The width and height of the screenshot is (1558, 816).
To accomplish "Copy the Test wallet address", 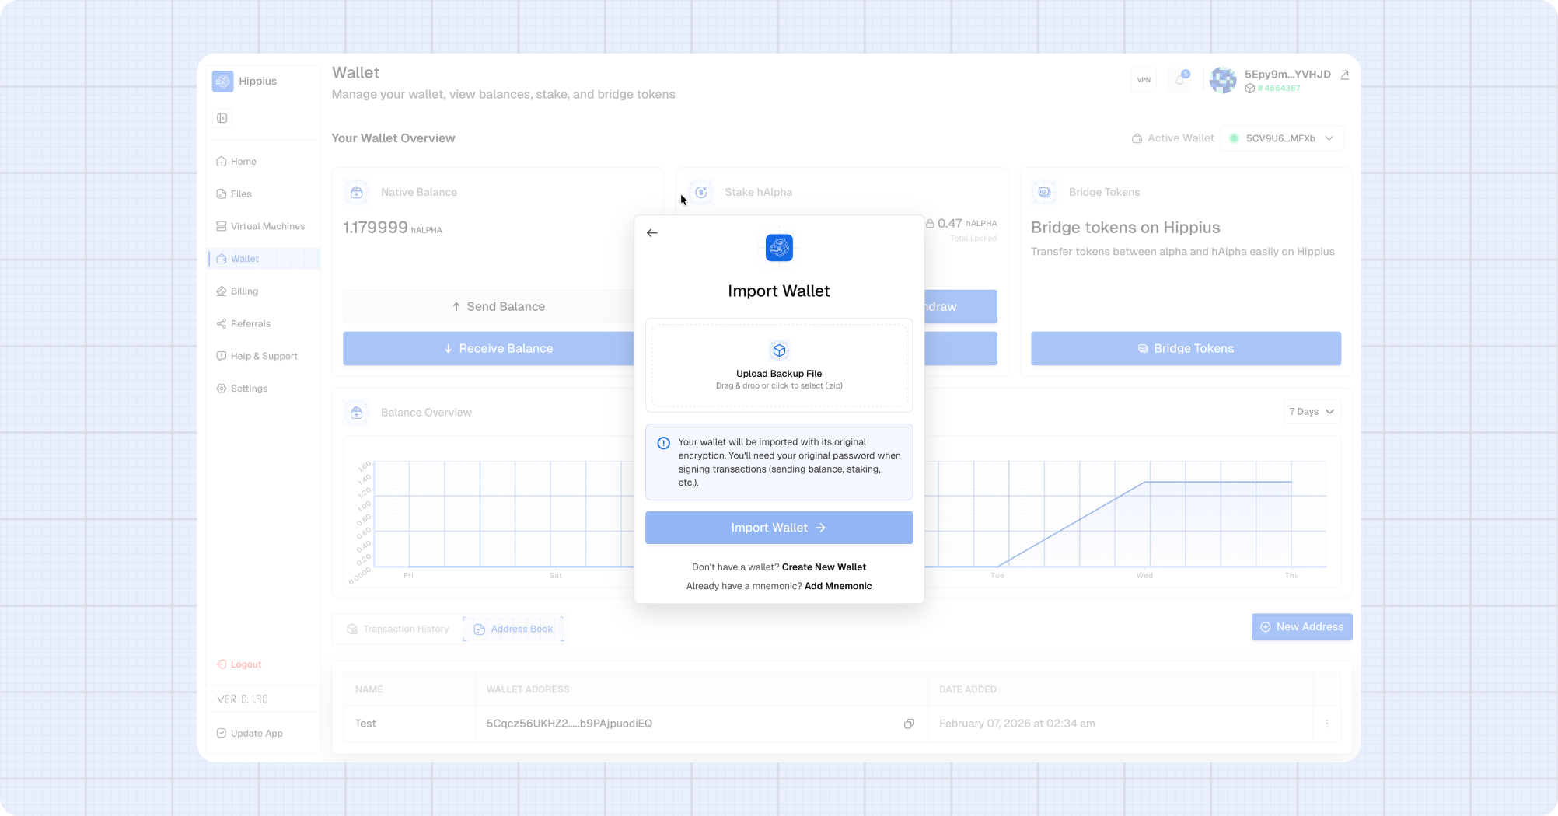I will (x=909, y=724).
